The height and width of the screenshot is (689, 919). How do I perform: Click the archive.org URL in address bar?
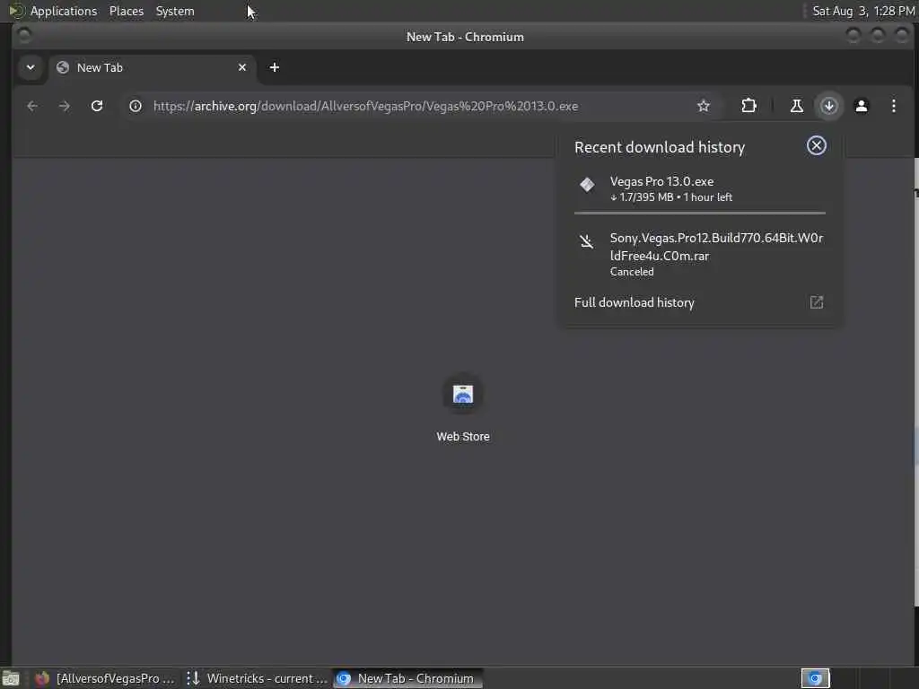(366, 106)
